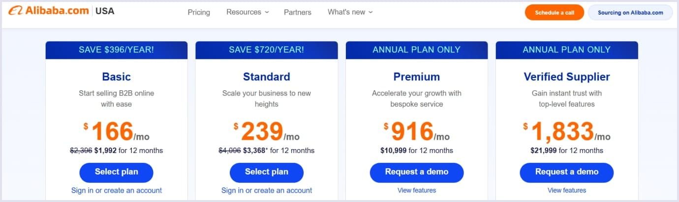Viewport: 679px width, 202px height.
Task: Click the Basic plan heading
Action: point(117,77)
